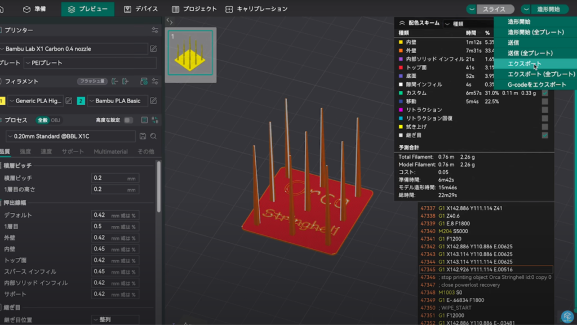Click edit icon next to Bambu Lab X1 Carbon preset
The image size is (577, 325).
(x=153, y=49)
